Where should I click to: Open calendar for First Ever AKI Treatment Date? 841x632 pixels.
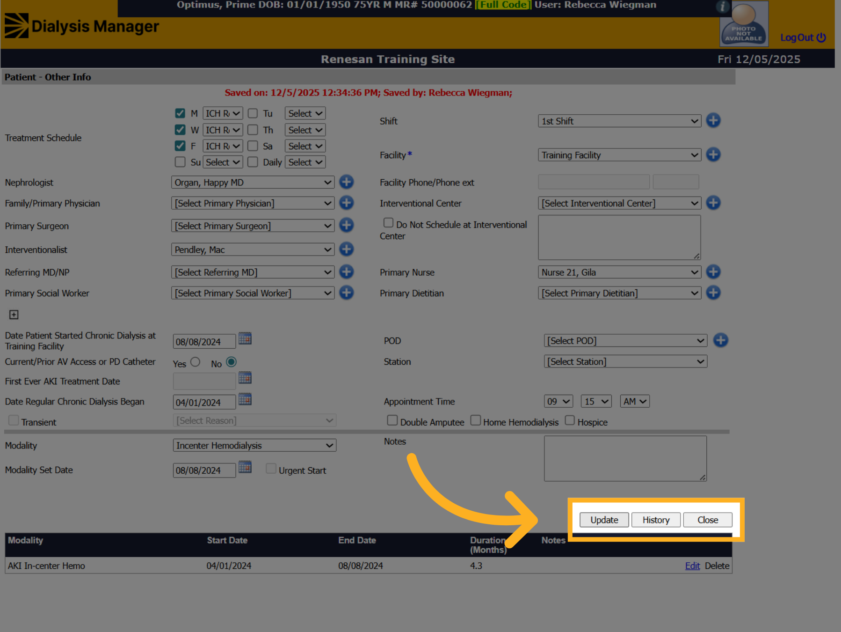[245, 377]
